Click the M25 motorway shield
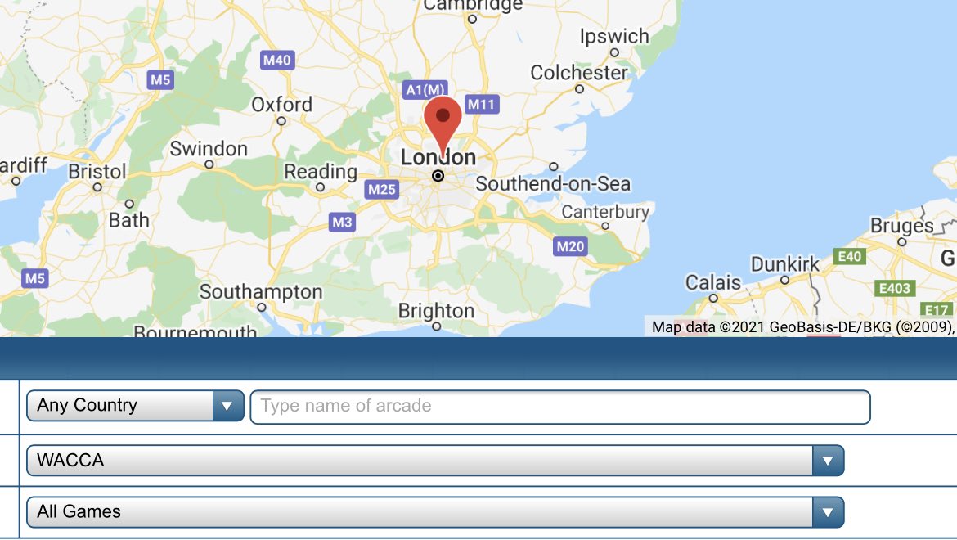This screenshot has height=540, width=957. 382,190
